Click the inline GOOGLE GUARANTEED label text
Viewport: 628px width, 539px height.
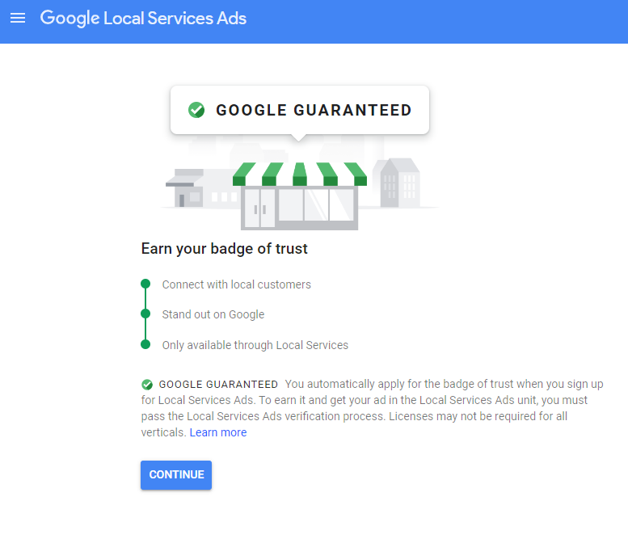click(218, 385)
